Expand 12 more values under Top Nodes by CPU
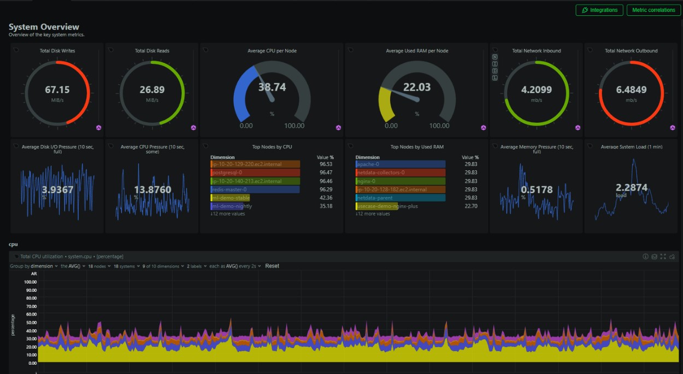The image size is (683, 374). pos(228,214)
